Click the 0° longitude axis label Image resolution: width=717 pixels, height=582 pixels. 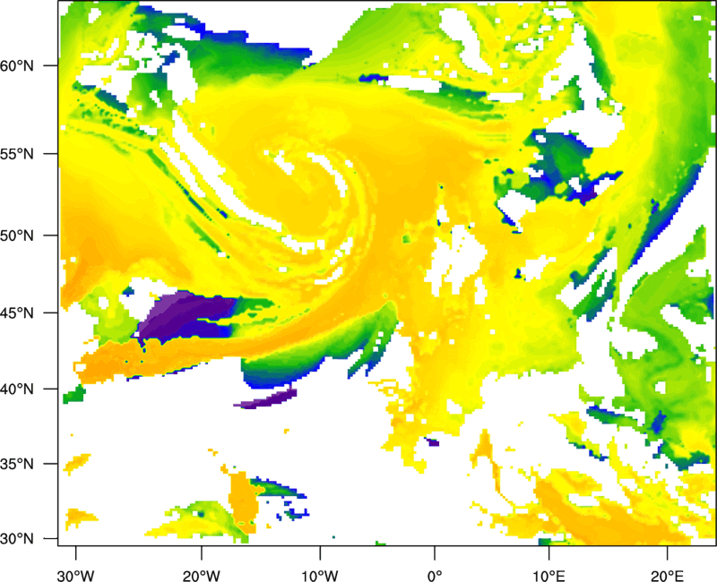tap(435, 576)
